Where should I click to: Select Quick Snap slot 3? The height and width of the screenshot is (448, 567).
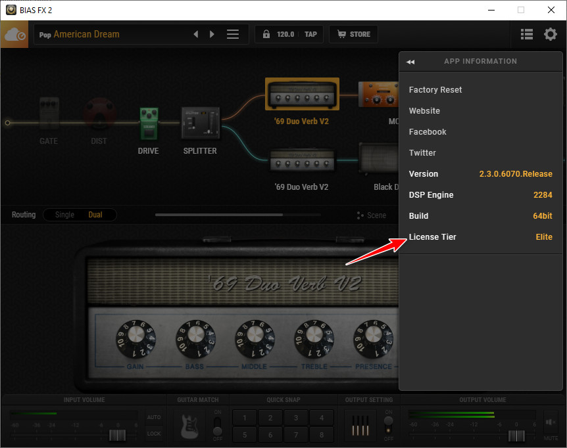coord(296,418)
